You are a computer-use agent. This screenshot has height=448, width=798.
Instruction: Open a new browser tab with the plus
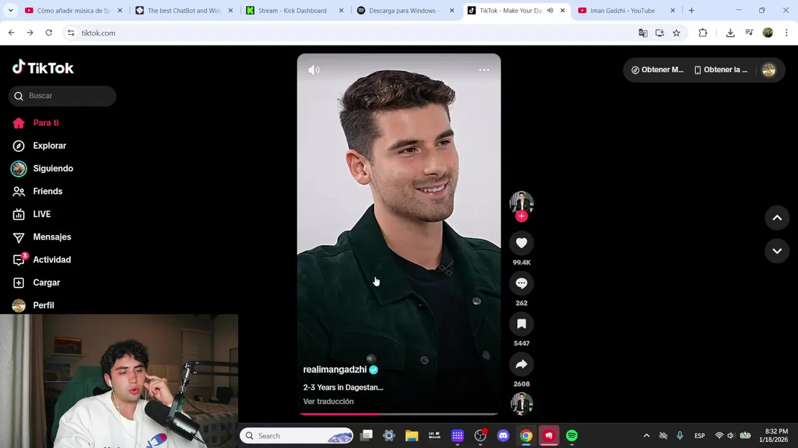(x=691, y=11)
